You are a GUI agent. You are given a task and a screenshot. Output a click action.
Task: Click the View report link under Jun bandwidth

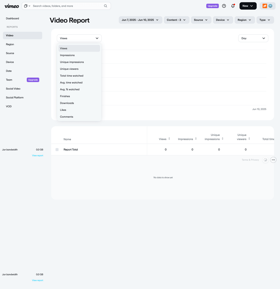click(37, 155)
